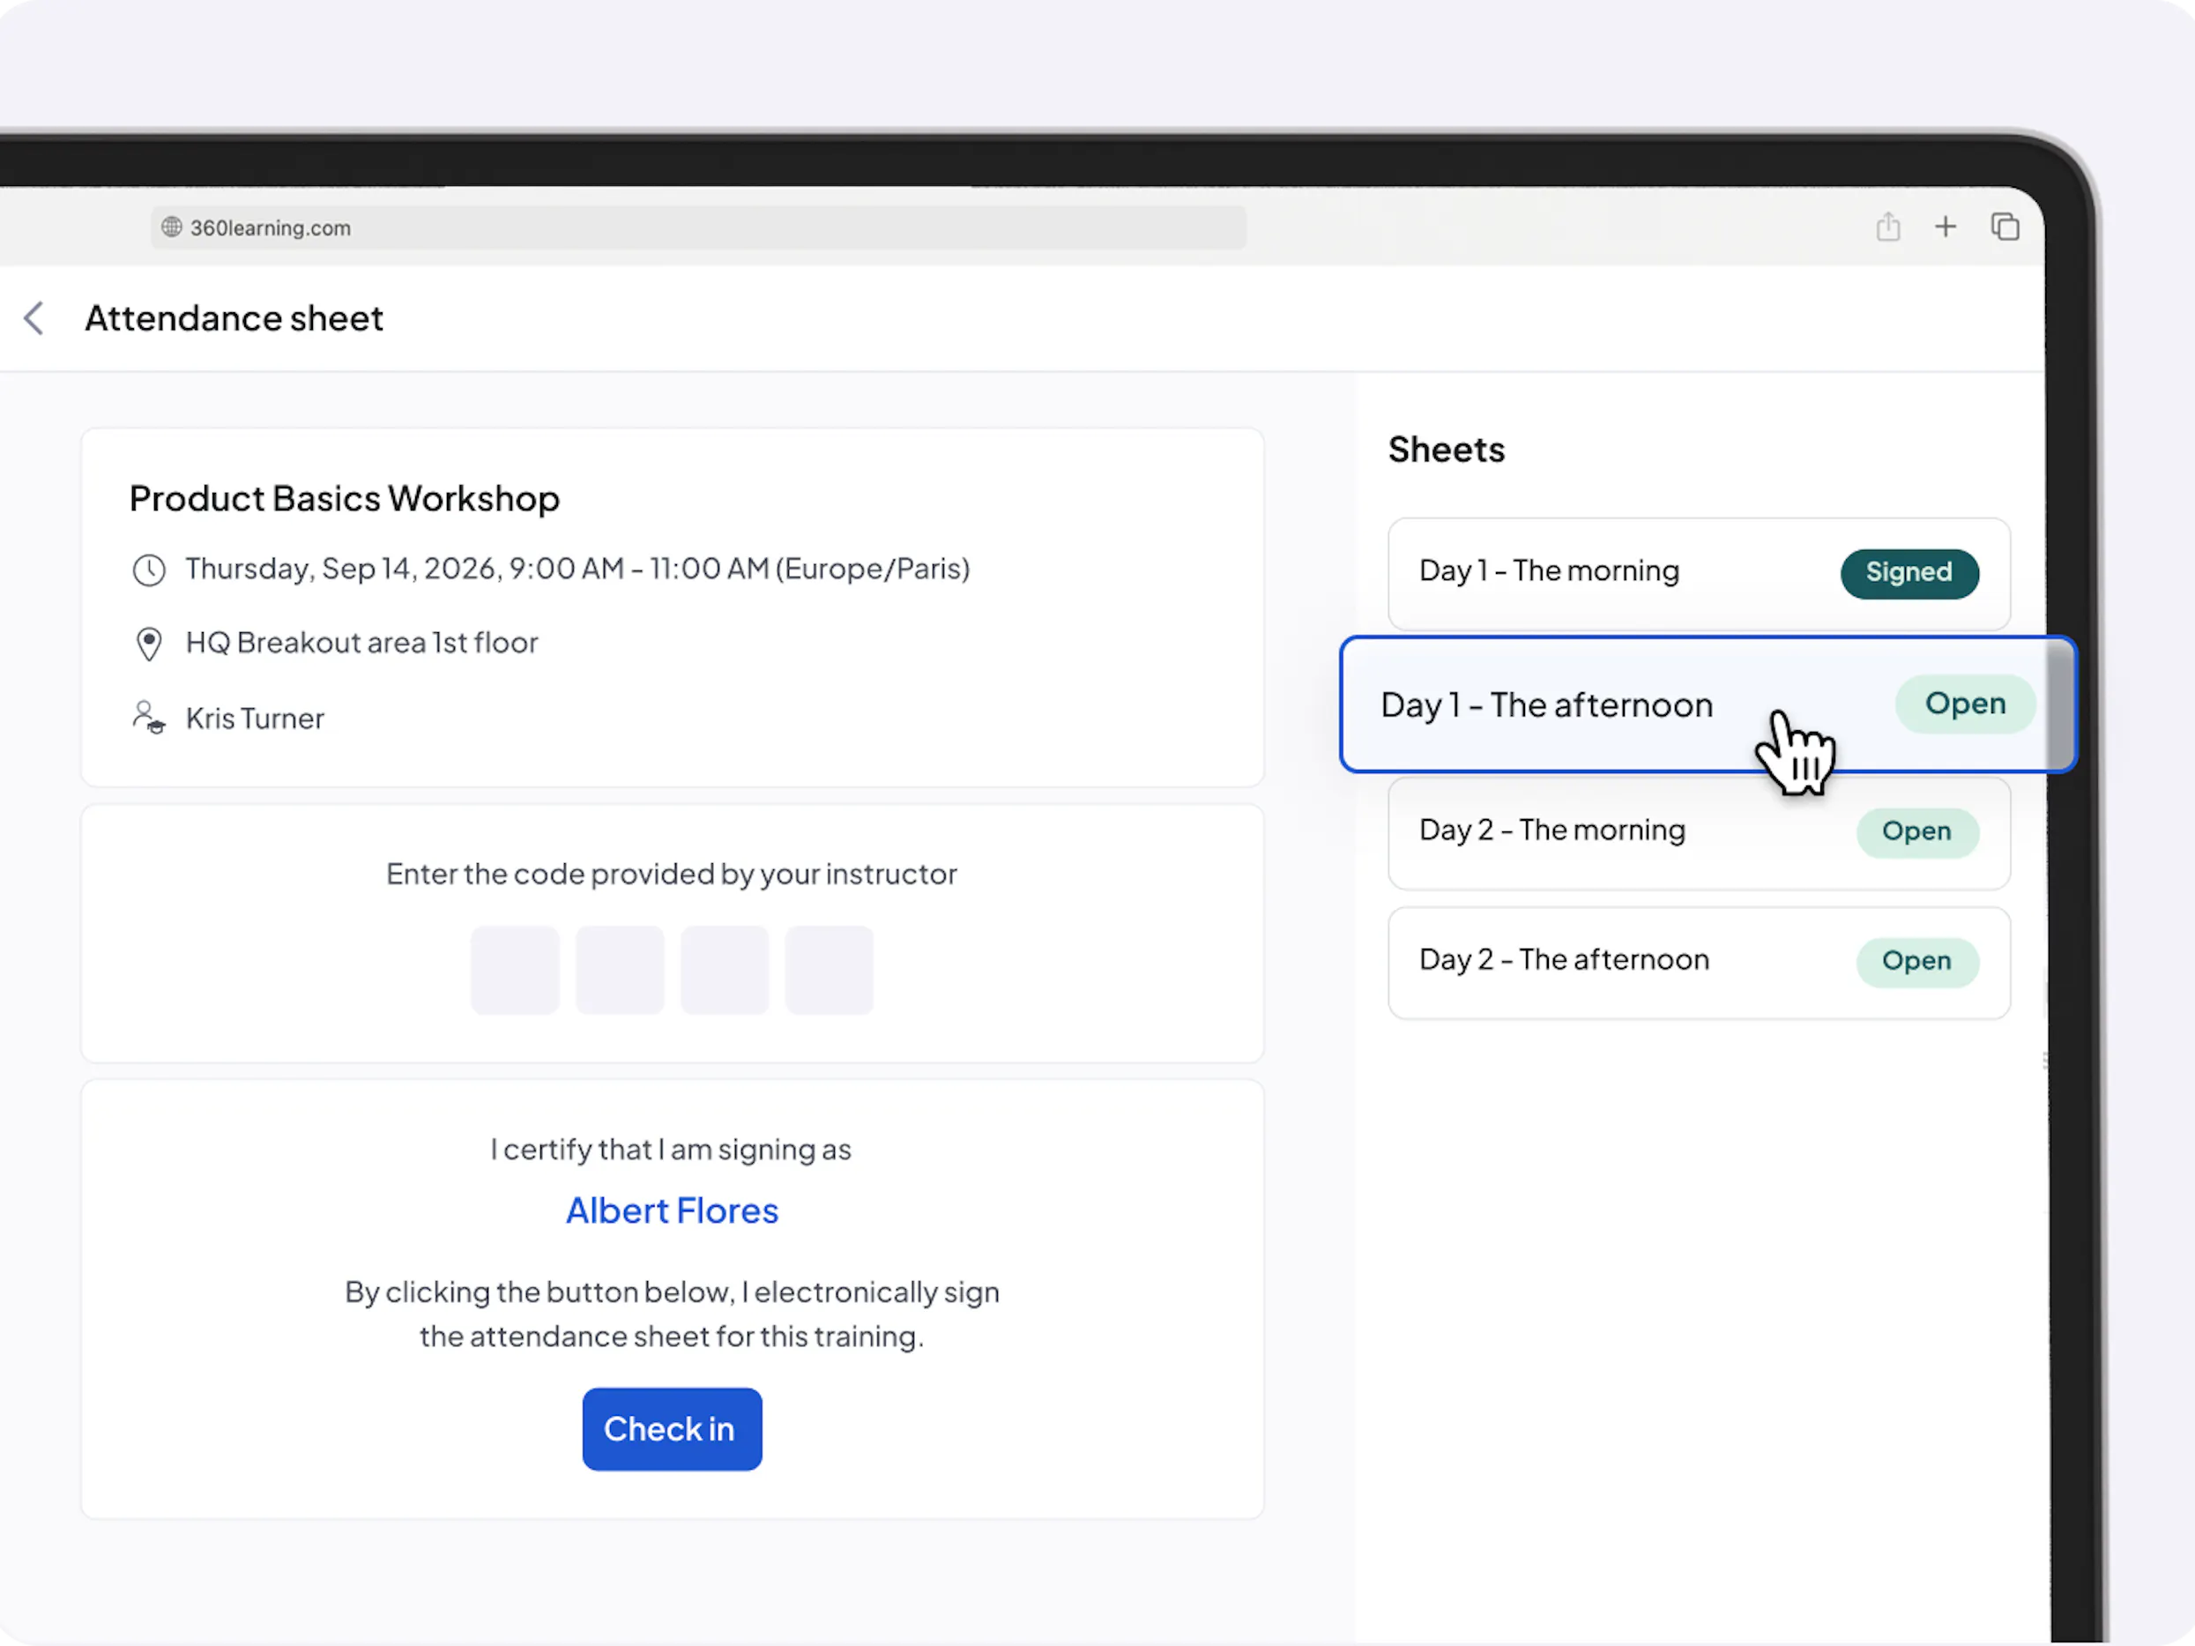Image resolution: width=2195 pixels, height=1646 pixels.
Task: Select the Day 1 – The afternoon sheet
Action: click(1708, 704)
